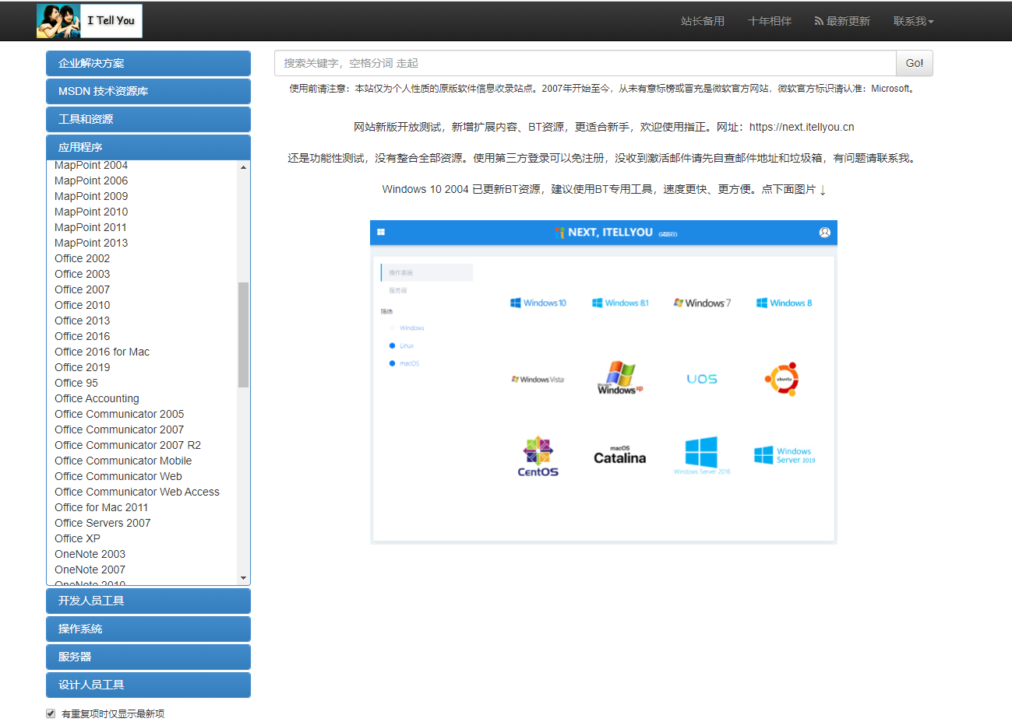This screenshot has width=1012, height=722.
Task: Select Office XP in the list
Action: click(78, 538)
